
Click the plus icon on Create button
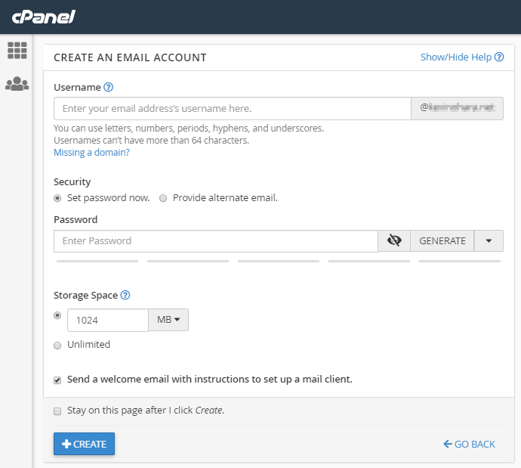click(x=66, y=444)
